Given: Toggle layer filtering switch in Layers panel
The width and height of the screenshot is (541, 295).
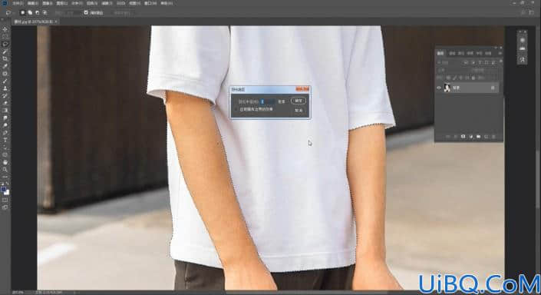Looking at the screenshot, I should click(500, 61).
